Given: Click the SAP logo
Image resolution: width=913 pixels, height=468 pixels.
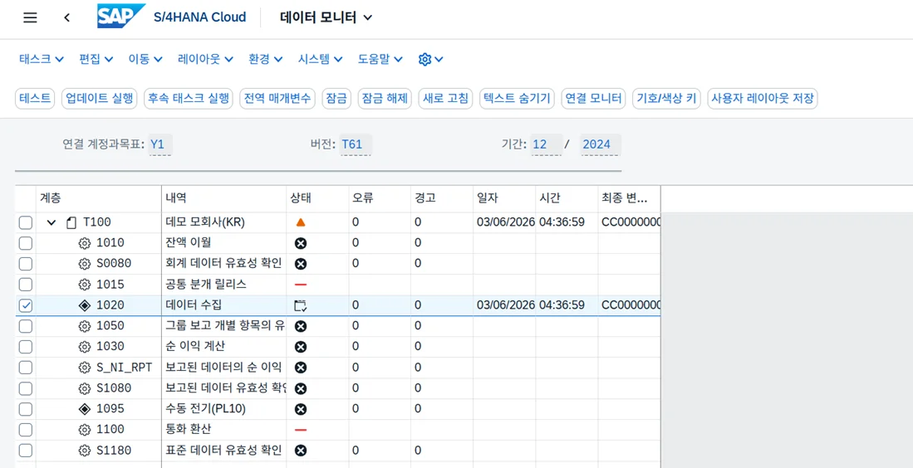Looking at the screenshot, I should 120,17.
